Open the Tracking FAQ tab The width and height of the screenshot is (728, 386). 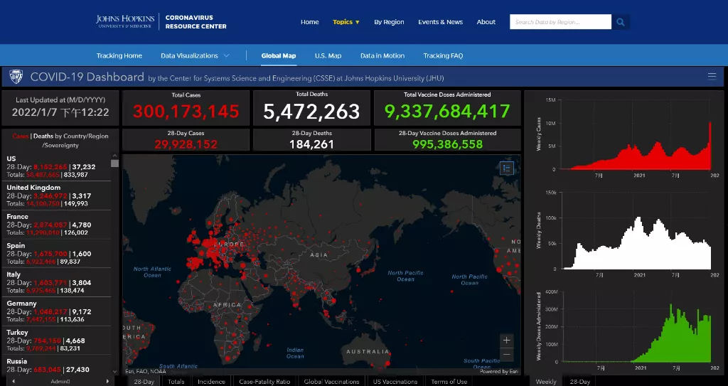point(443,55)
